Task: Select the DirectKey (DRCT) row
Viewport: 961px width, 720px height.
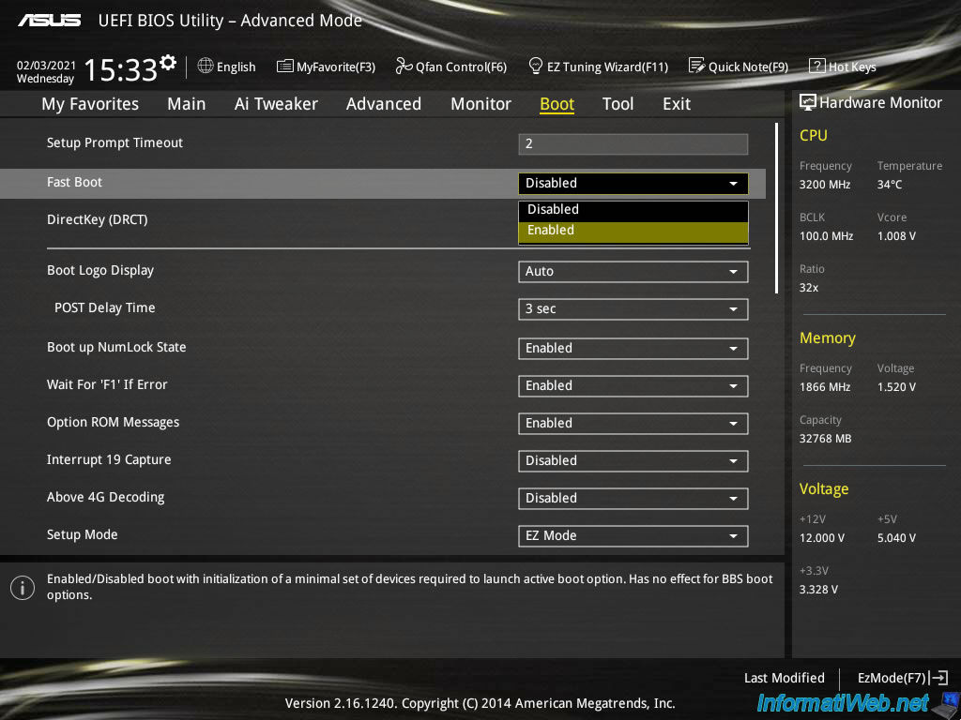Action: 98,219
